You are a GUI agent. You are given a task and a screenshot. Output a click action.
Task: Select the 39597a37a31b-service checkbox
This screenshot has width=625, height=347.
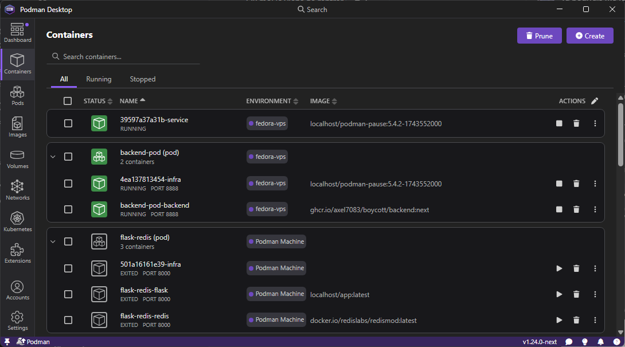[x=68, y=123]
